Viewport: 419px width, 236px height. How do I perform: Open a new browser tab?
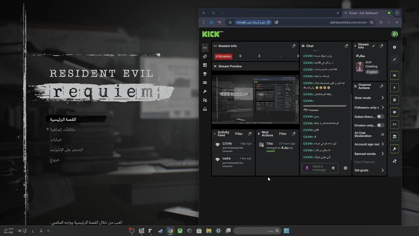point(338,13)
